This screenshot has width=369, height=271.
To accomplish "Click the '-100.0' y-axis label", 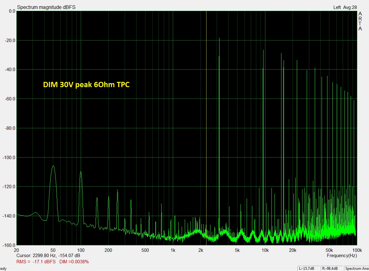I will (9, 157).
